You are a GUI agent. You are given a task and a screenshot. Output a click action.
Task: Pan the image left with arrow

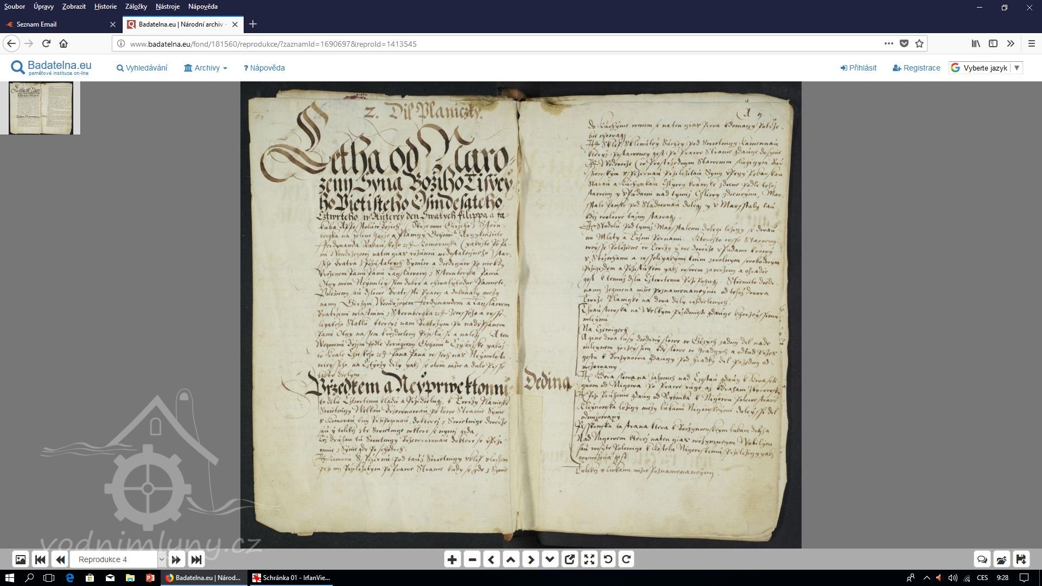pyautogui.click(x=491, y=559)
